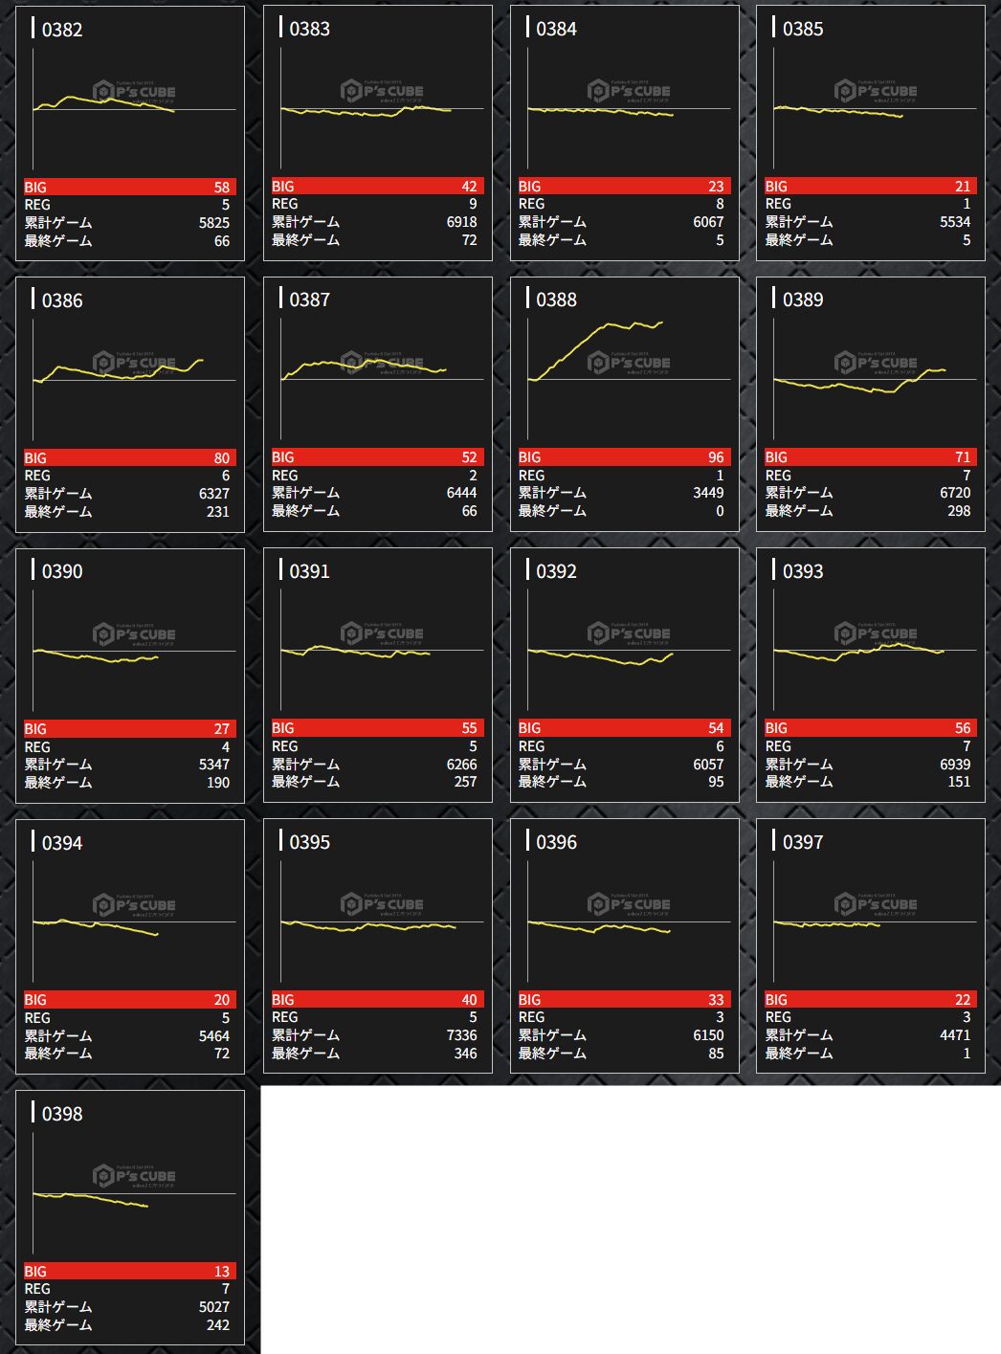1001x1354 pixels.
Task: Select the 0388 rising graph chart
Action: coord(628,380)
